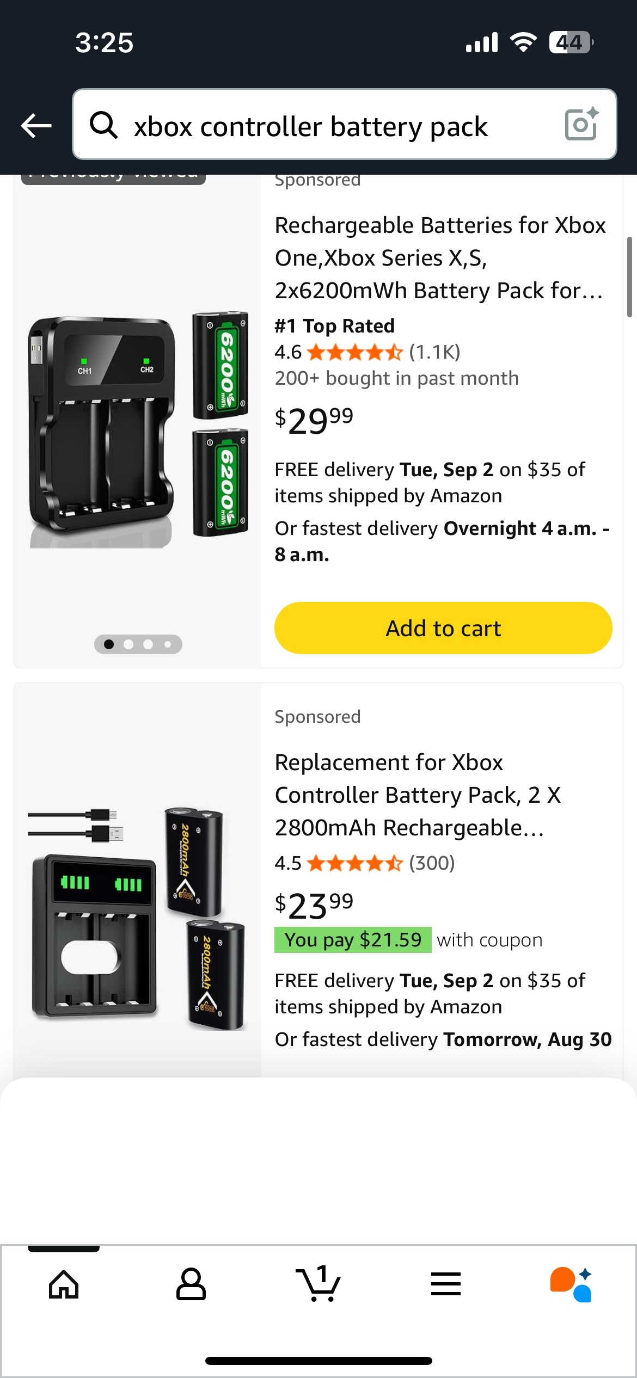The width and height of the screenshot is (637, 1378).
Task: Open Rechargeable Batteries for Xbox listing title
Action: tap(440, 258)
